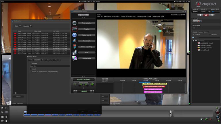The image size is (221, 124).
Task: Switch to the Keyword filter tab
Action: [37, 60]
